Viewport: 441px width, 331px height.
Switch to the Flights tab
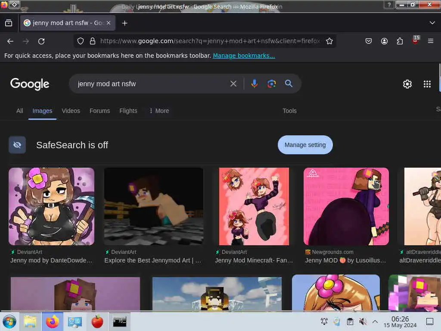tap(128, 111)
